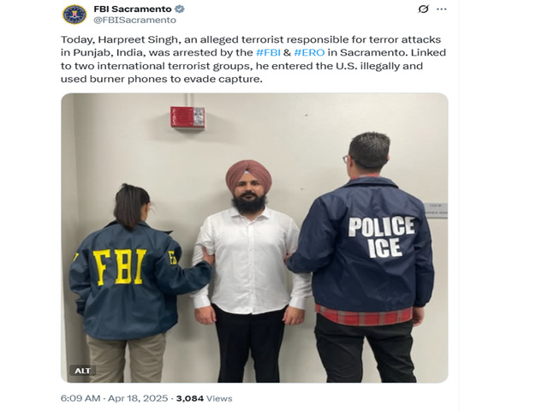The image size is (548, 411).
Task: Select the tweet body text about Harpreet Singh
Action: point(253,59)
